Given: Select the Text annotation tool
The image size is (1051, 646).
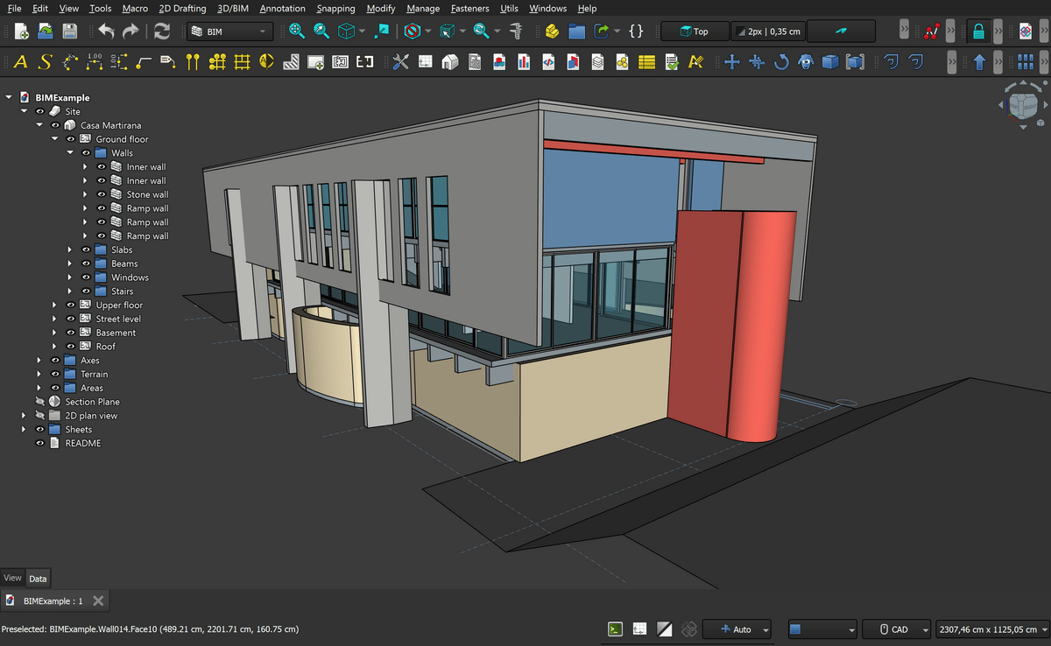Looking at the screenshot, I should [18, 62].
